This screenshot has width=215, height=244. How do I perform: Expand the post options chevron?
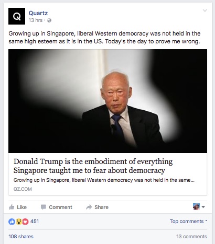pyautogui.click(x=205, y=10)
